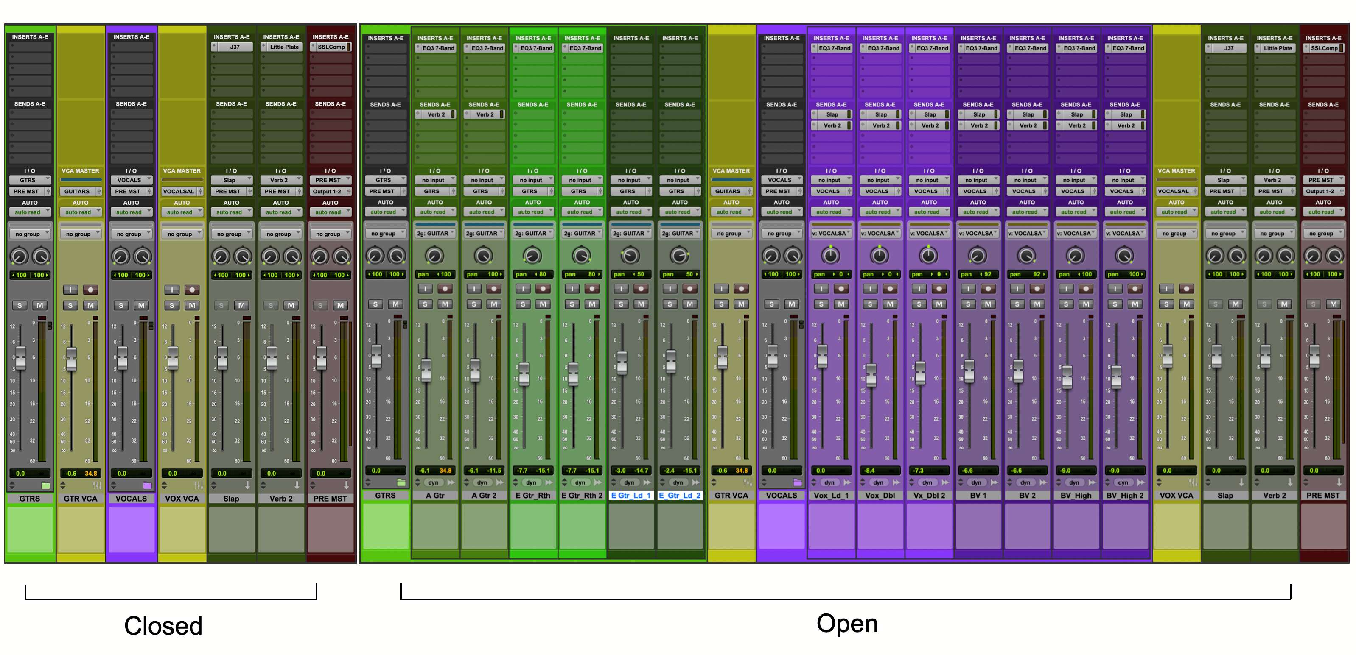Mute the E Gtr_Rth 2 track
The width and height of the screenshot is (1356, 655).
pyautogui.click(x=592, y=304)
